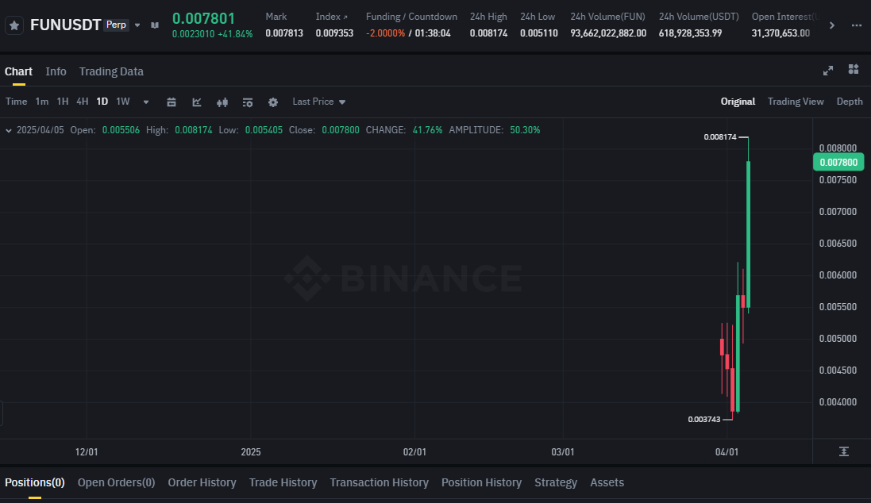
Task: Click the 04/01 date axis label
Action: coord(726,452)
